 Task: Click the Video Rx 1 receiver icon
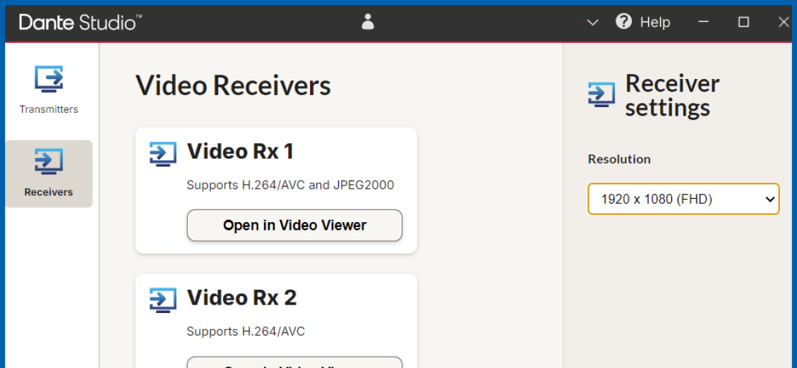(x=163, y=153)
